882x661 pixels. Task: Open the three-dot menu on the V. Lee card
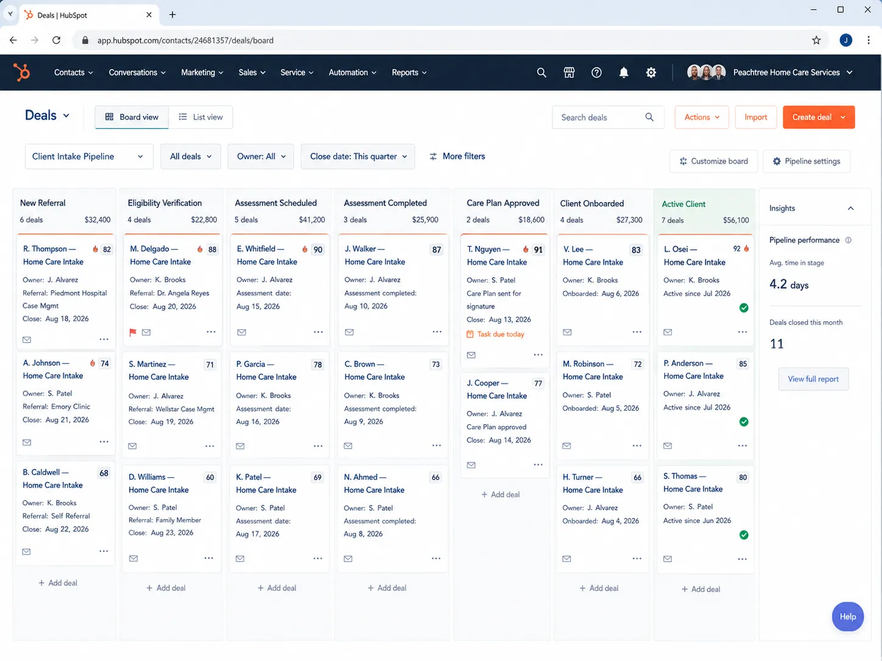click(x=637, y=332)
